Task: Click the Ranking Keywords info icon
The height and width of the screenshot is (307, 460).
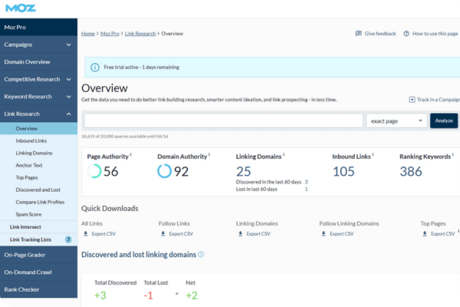Action: coord(452,154)
